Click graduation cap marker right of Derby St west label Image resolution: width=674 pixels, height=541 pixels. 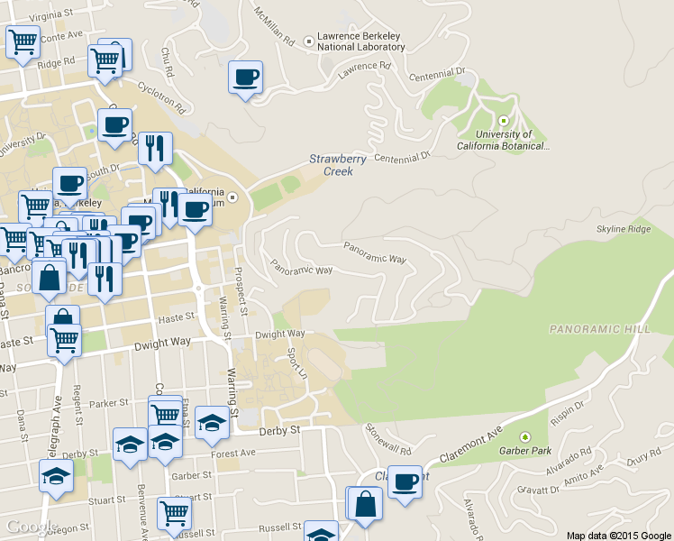tap(131, 448)
